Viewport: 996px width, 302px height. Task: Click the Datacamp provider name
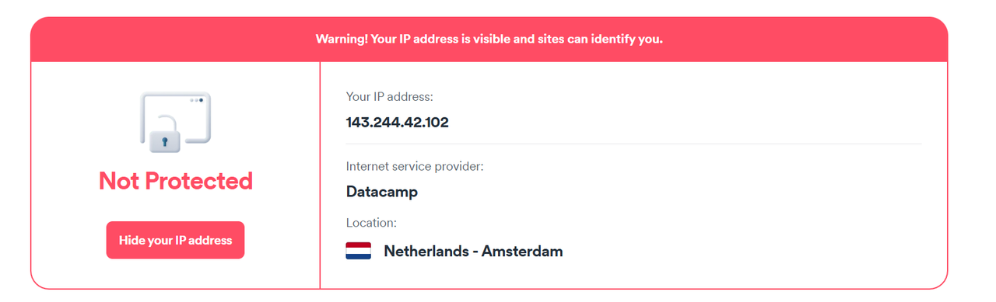pyautogui.click(x=382, y=192)
